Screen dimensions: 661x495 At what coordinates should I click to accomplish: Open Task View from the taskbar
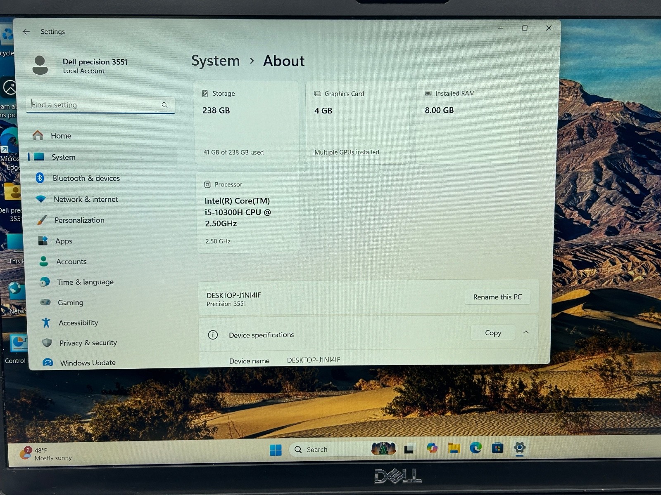[x=409, y=449]
